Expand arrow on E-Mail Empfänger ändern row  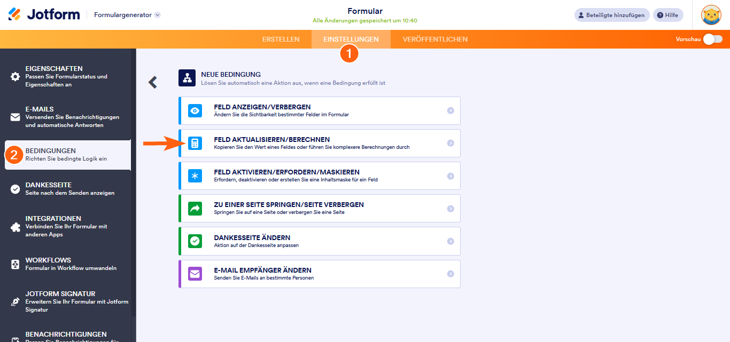(x=451, y=274)
